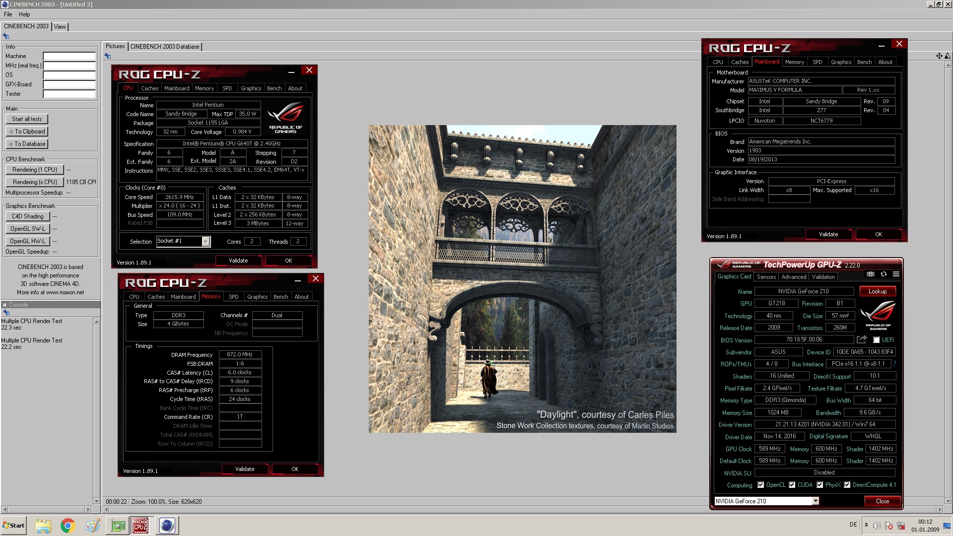Open the CINEBENCH globe taskbar icon

167,526
